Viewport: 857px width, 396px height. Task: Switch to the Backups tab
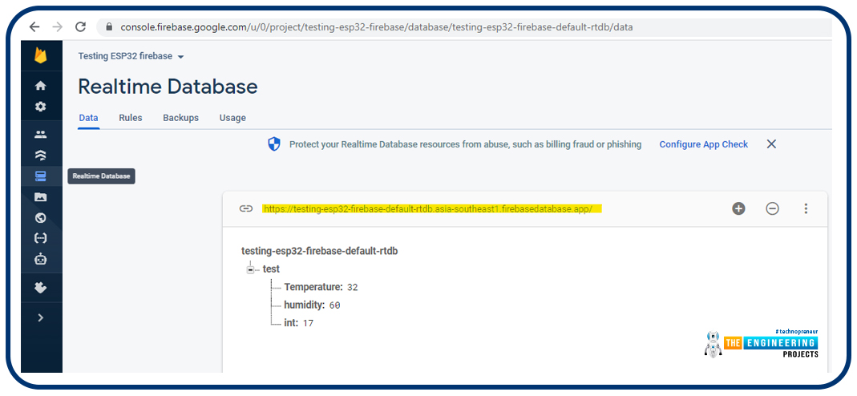tap(180, 118)
